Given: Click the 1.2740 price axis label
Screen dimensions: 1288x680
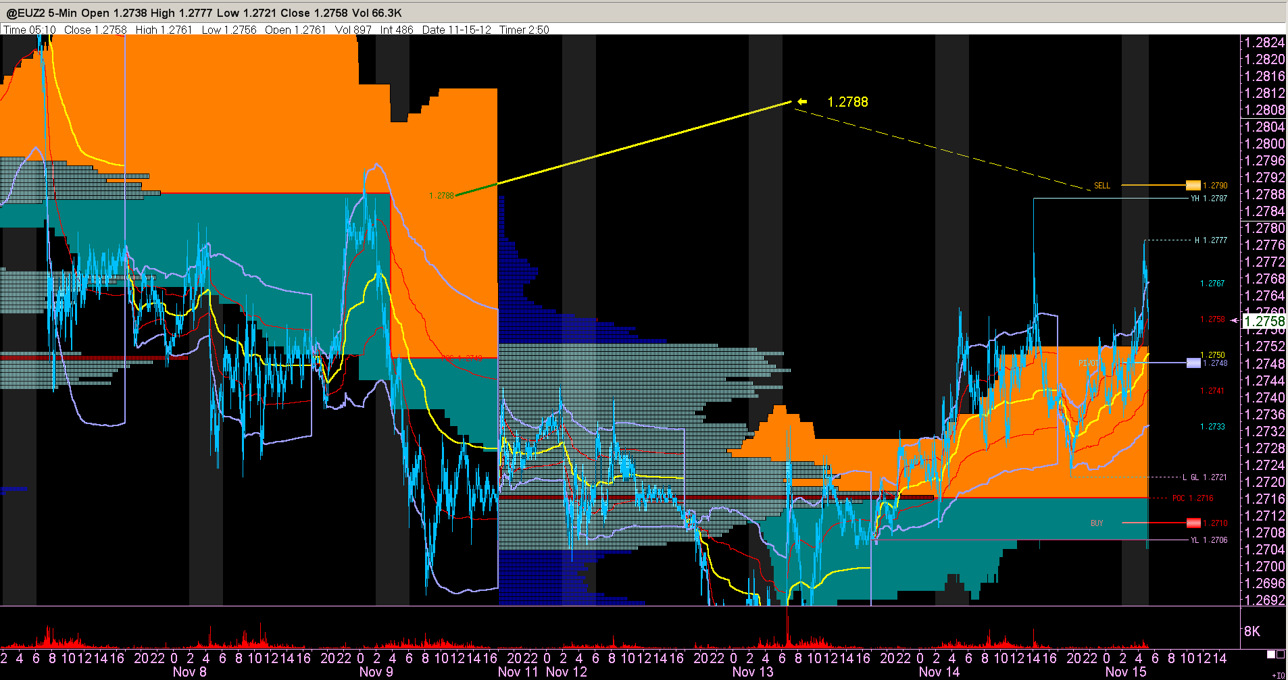Looking at the screenshot, I should tap(1265, 398).
